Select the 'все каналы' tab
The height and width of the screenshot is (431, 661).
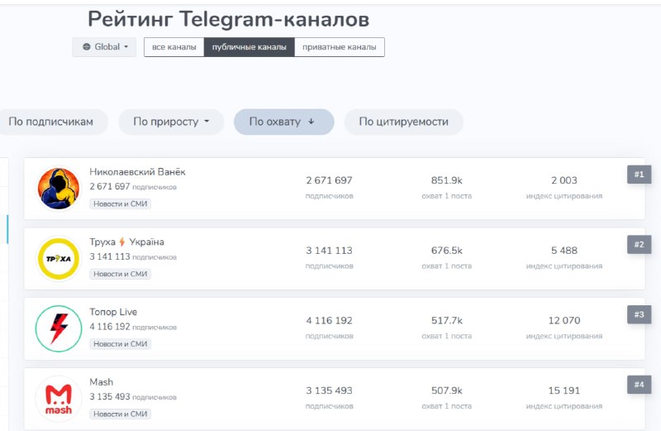point(174,47)
